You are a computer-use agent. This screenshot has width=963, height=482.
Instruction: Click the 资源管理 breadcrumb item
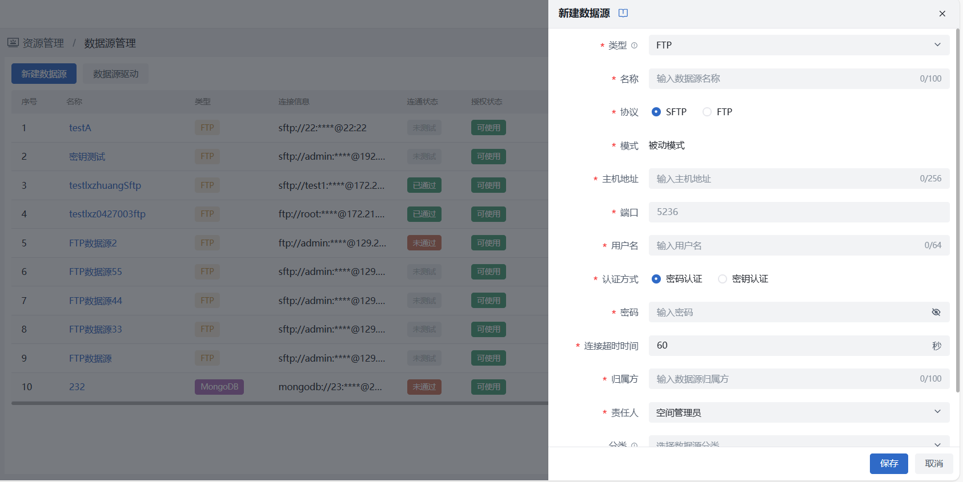click(43, 43)
